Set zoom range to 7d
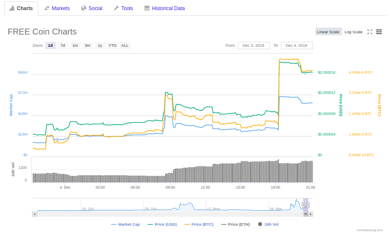The image size is (390, 232). [63, 45]
